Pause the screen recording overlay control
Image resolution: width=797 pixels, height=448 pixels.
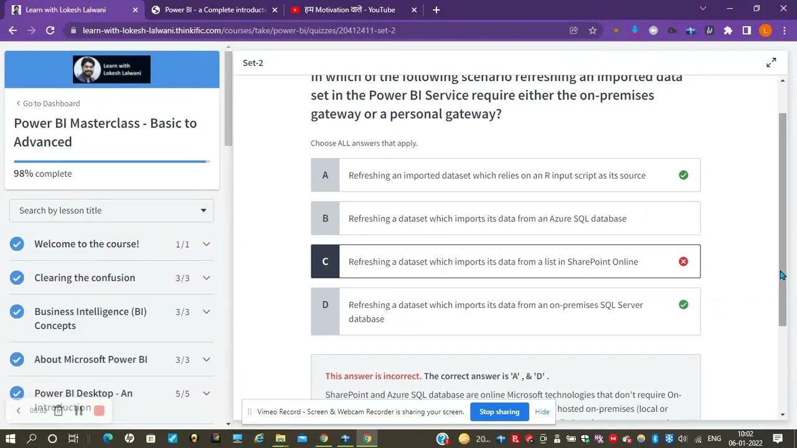click(x=78, y=410)
